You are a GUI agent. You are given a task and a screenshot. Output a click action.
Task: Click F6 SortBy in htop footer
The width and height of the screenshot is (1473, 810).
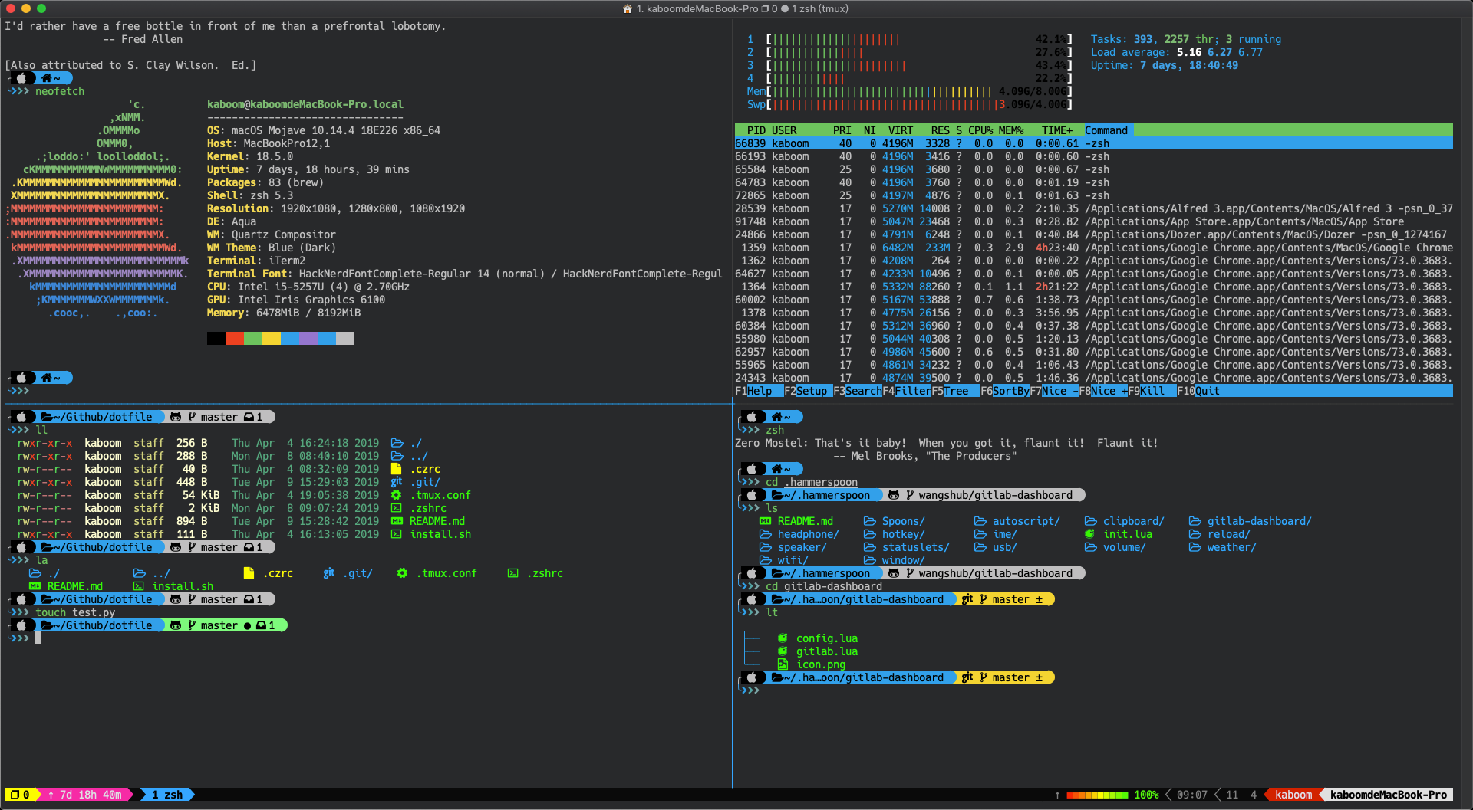click(x=1005, y=391)
